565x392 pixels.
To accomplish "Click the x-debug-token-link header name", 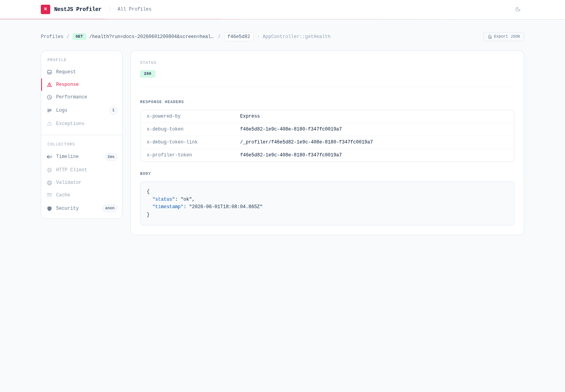I will 172,142.
